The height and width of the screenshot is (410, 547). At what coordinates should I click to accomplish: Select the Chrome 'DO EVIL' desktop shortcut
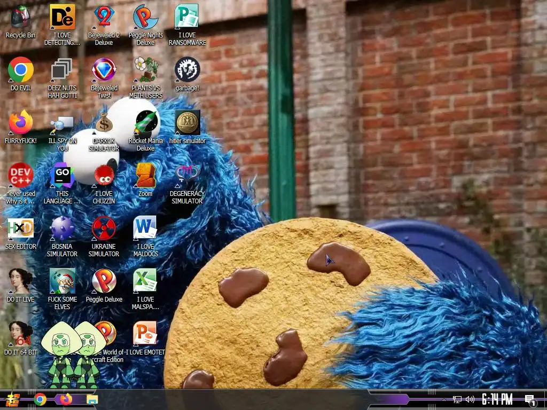point(21,74)
